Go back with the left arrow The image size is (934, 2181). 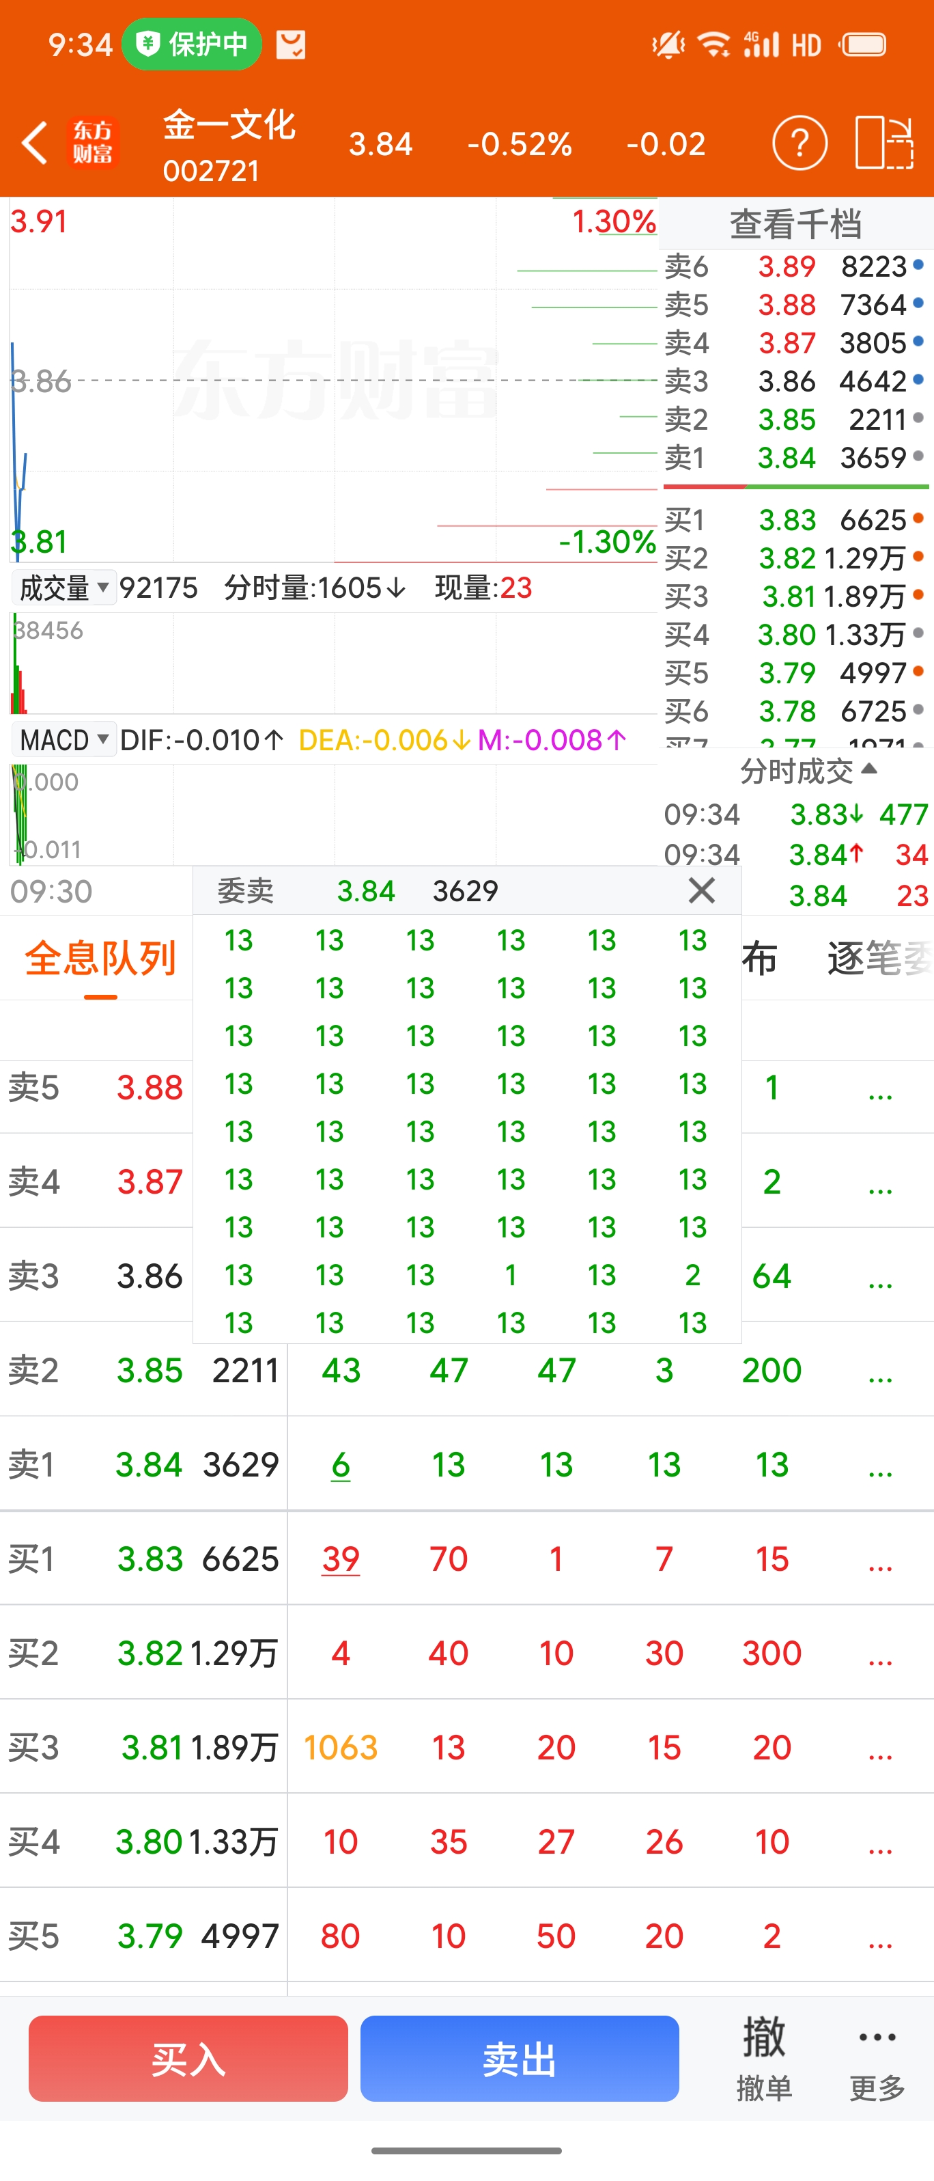34,142
